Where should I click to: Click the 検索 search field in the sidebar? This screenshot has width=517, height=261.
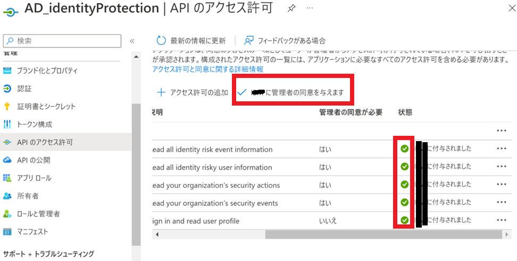[62, 41]
